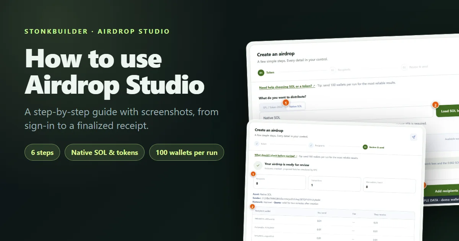Image resolution: width=459 pixels, height=241 pixels.
Task: Open the 02 Recipients step in token window
Action: (x=340, y=70)
